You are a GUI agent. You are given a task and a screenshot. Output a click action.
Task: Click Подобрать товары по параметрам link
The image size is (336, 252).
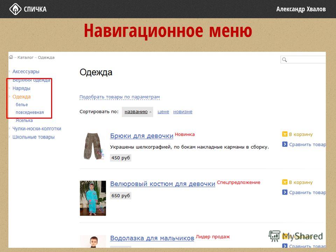tap(120, 97)
